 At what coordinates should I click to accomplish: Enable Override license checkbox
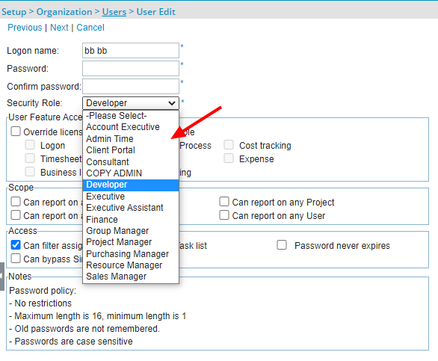[x=16, y=132]
